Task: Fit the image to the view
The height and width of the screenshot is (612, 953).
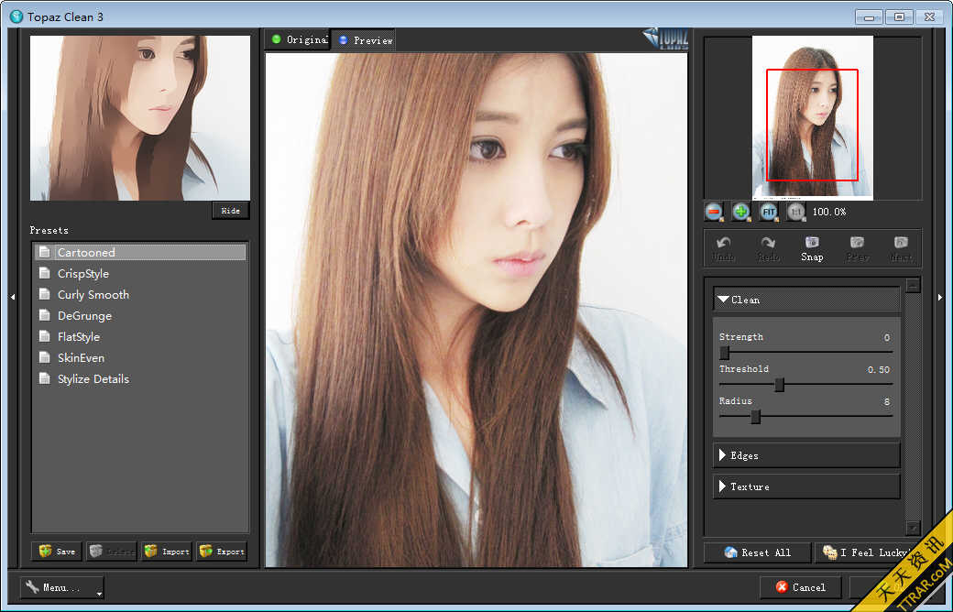Action: (769, 212)
